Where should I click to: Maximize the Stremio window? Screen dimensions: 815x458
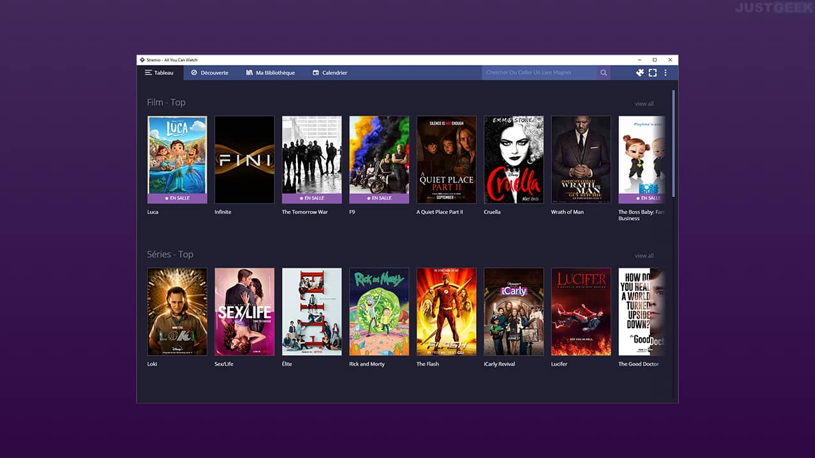654,60
